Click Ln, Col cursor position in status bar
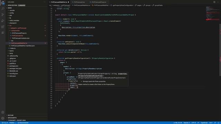 click(177, 123)
